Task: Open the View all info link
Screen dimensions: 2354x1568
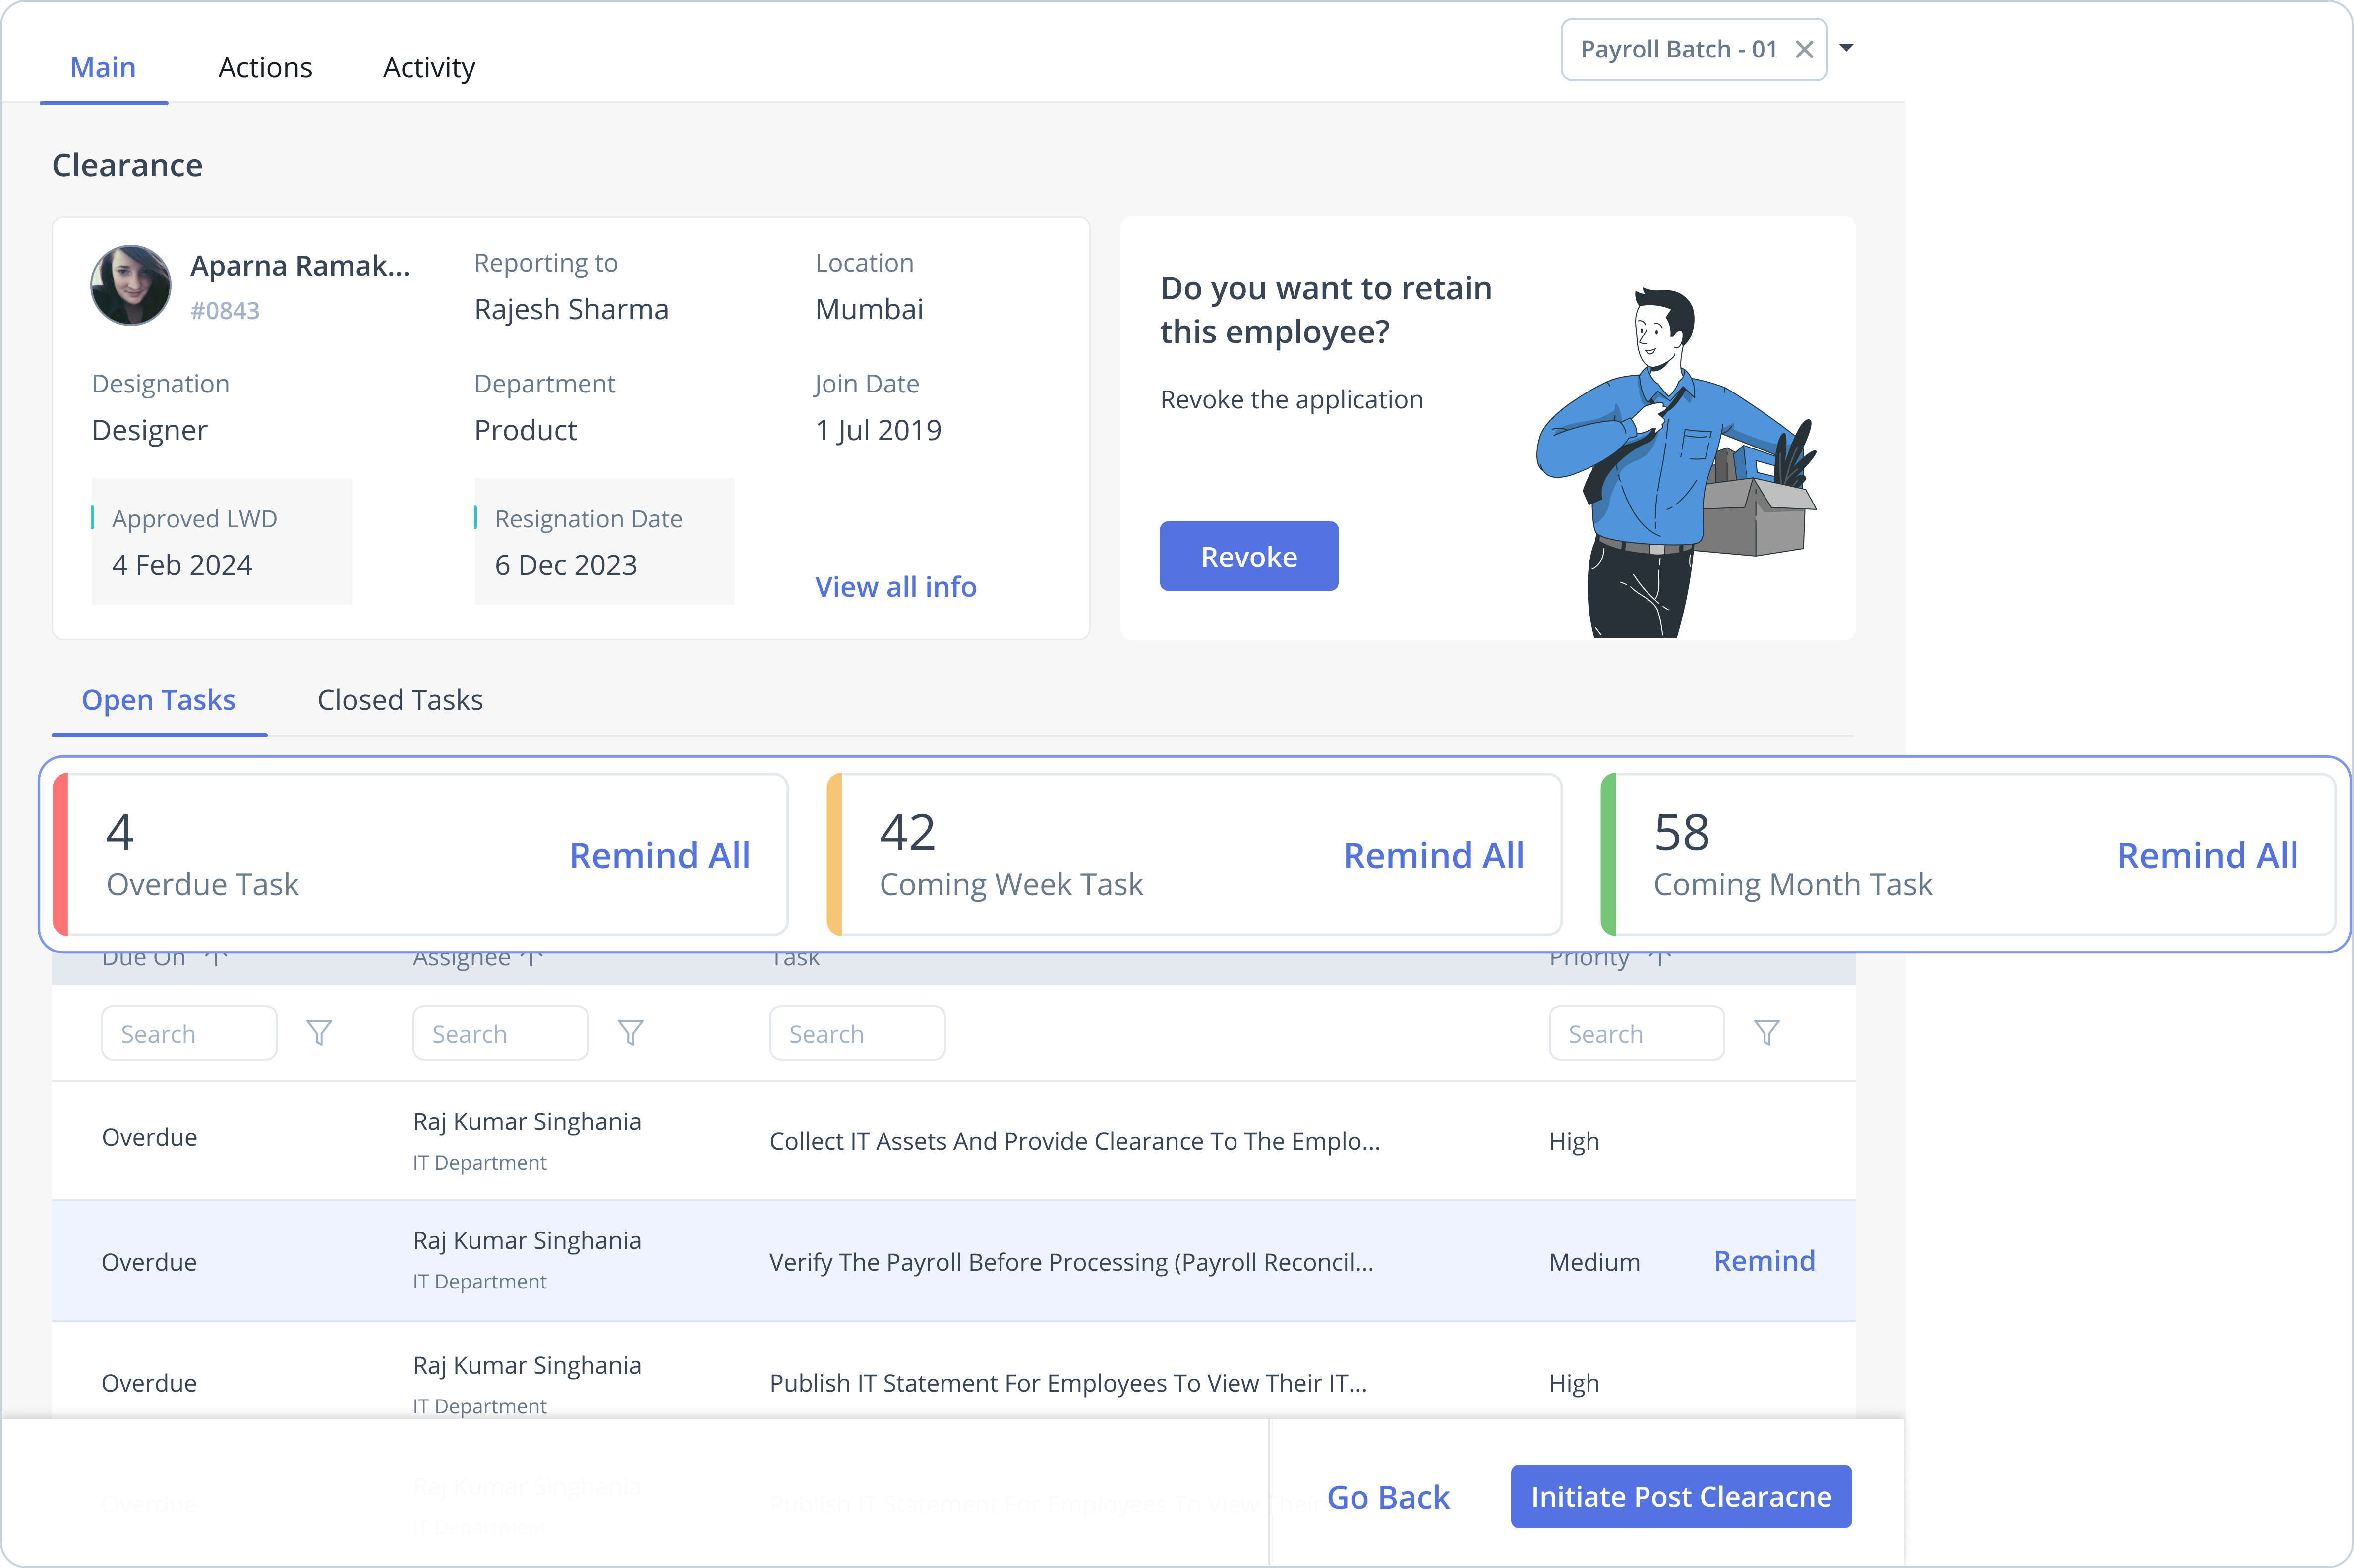Action: click(x=895, y=587)
